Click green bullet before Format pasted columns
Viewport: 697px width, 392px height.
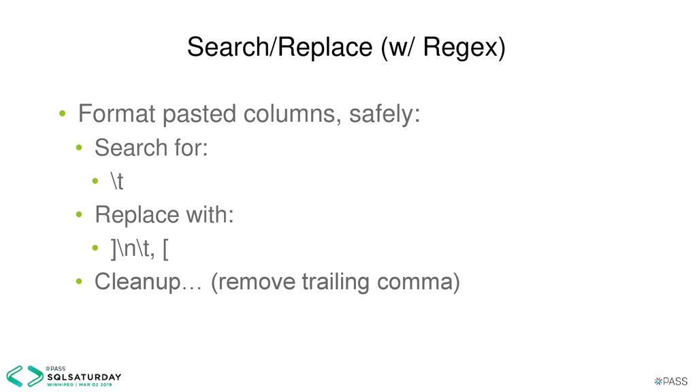coord(62,114)
